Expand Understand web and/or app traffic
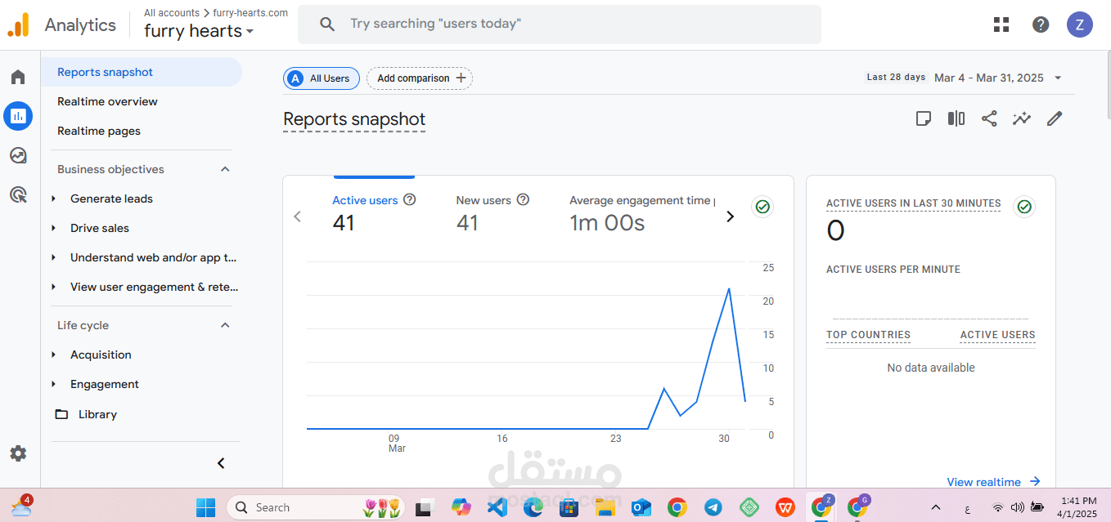This screenshot has height=522, width=1111. [x=53, y=257]
